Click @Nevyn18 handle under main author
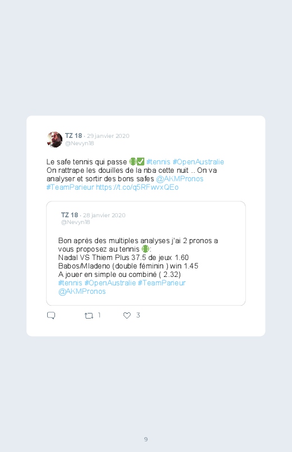 (79, 144)
